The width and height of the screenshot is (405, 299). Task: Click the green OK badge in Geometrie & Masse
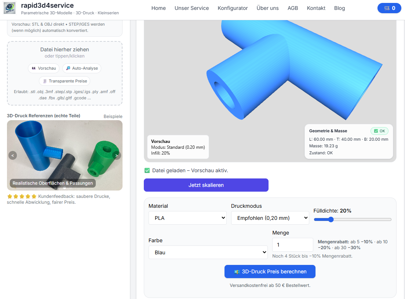[x=379, y=131]
